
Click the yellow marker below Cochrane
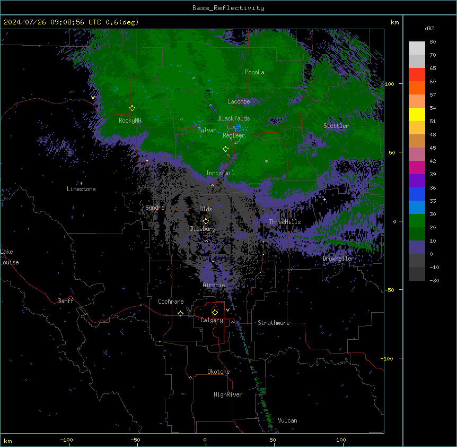(x=180, y=313)
